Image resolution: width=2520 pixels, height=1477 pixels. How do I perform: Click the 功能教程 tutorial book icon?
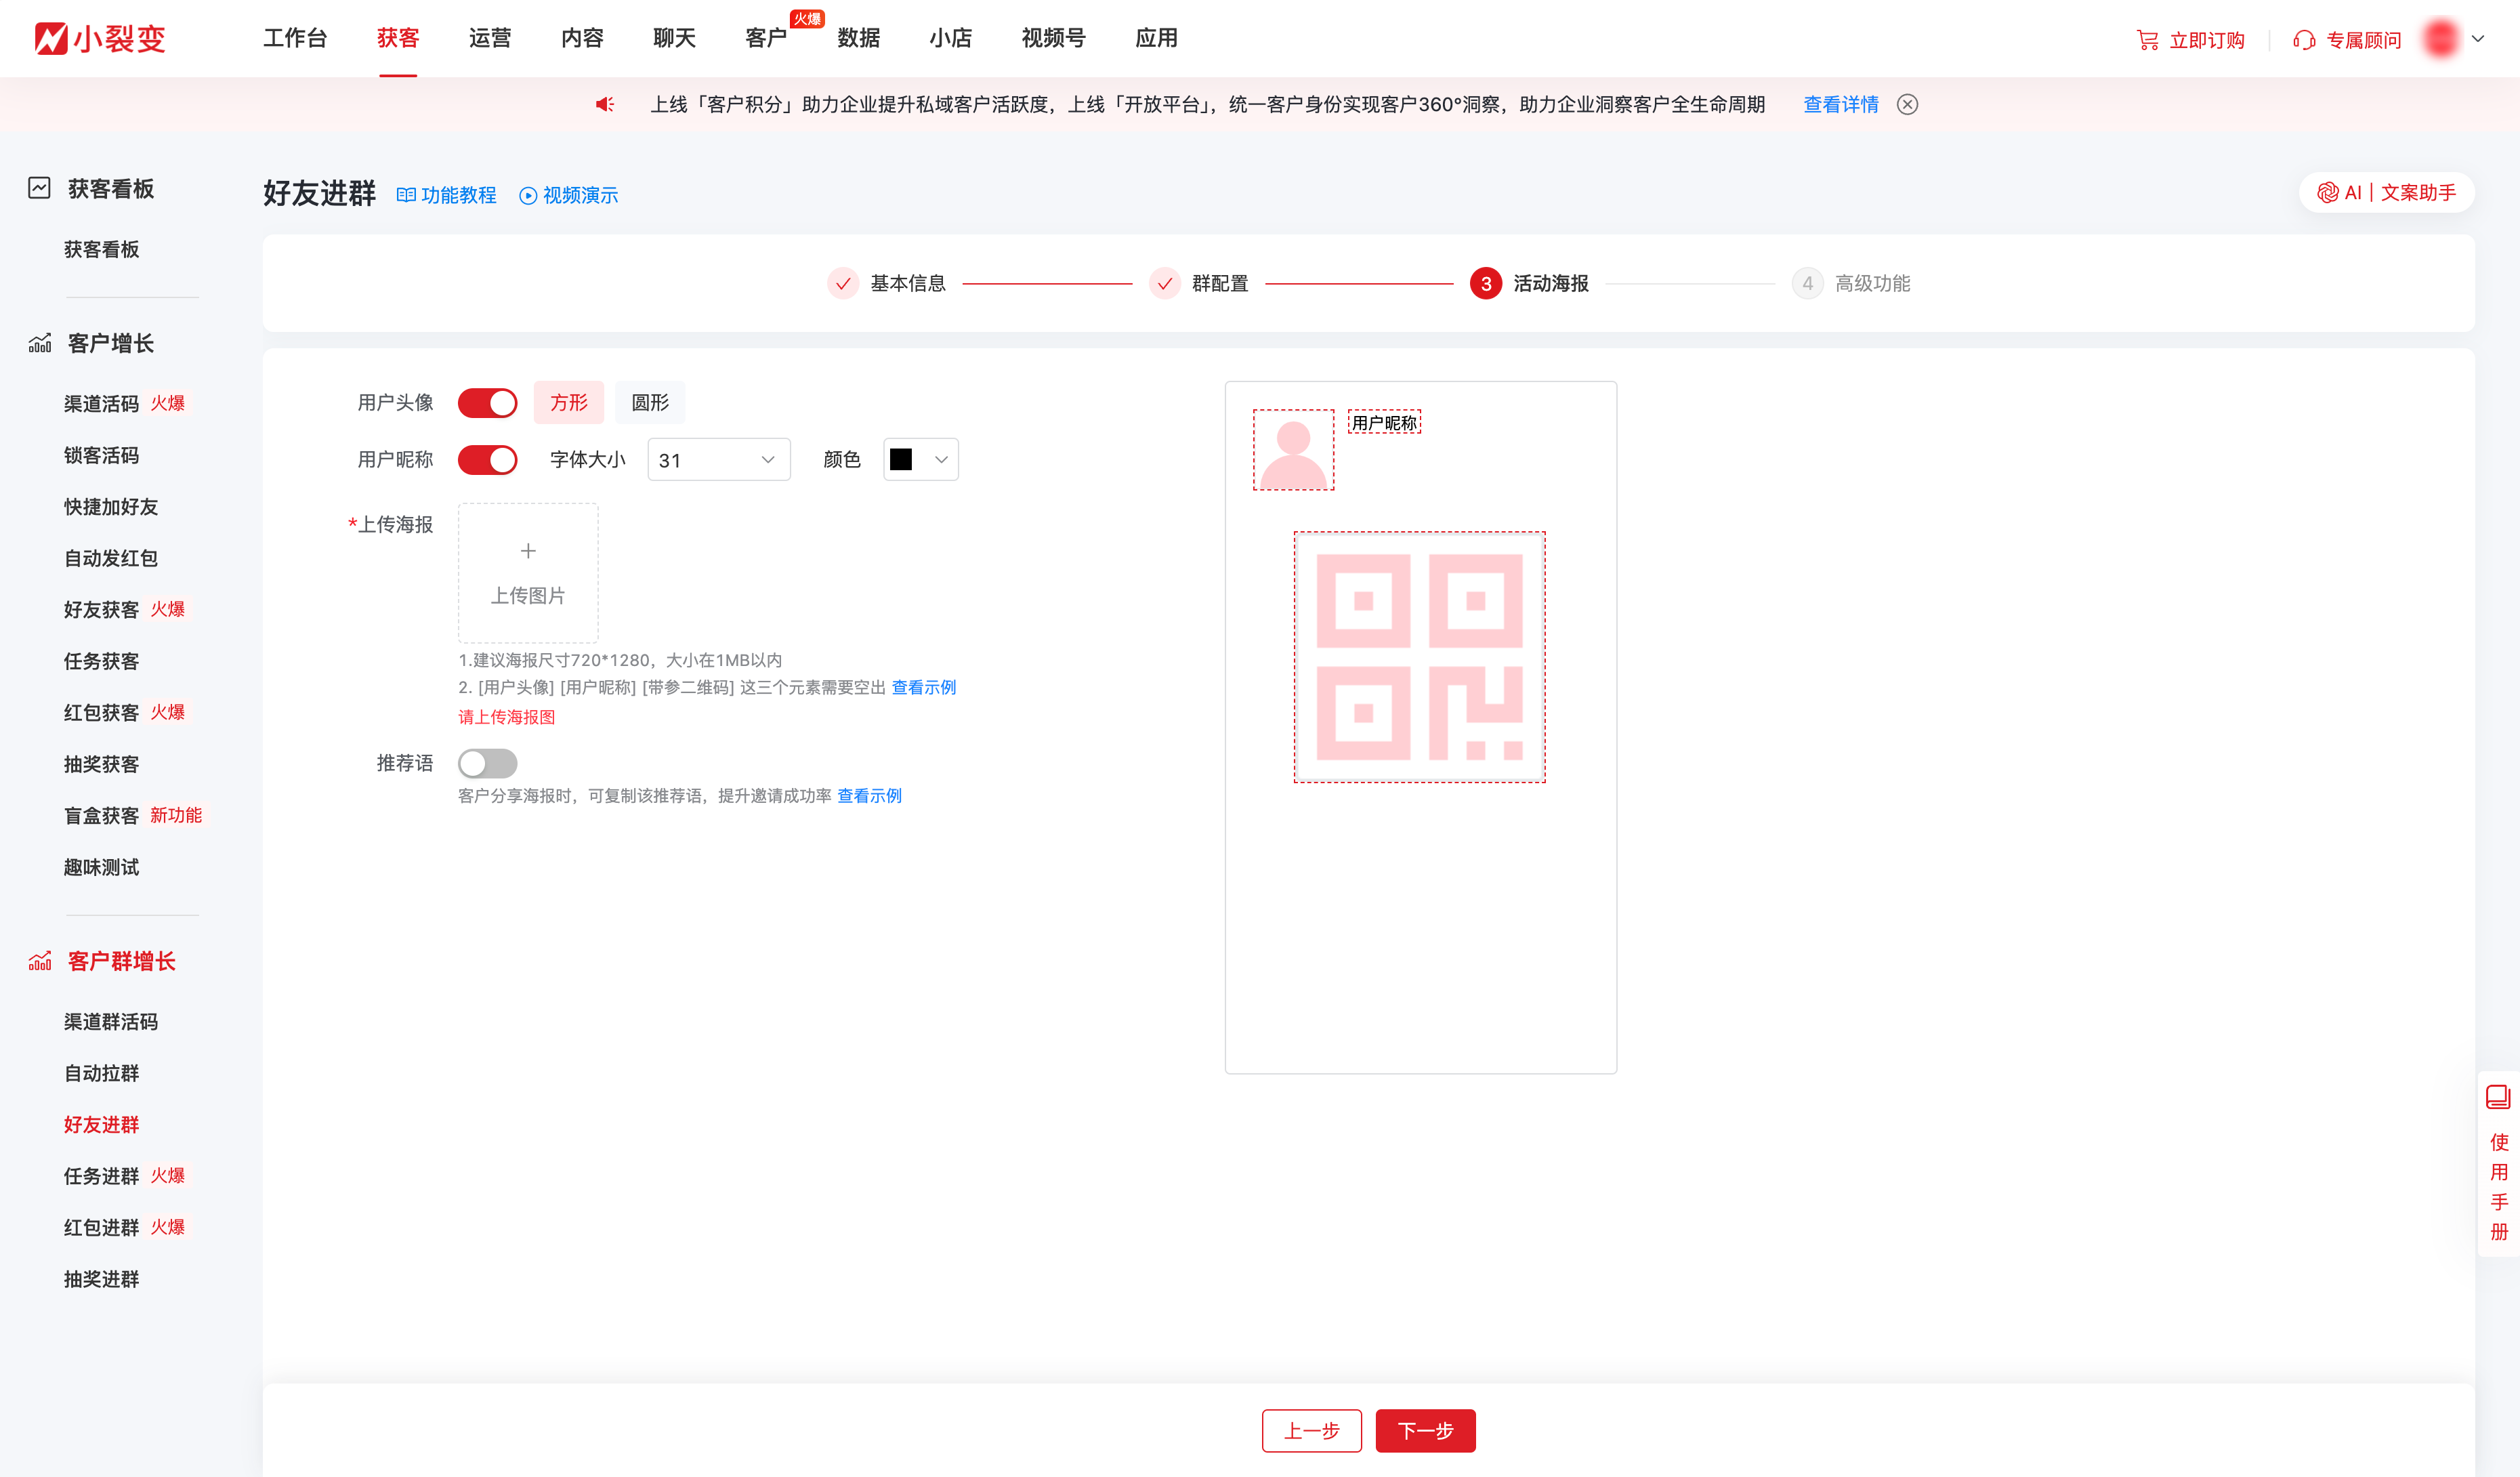point(406,195)
